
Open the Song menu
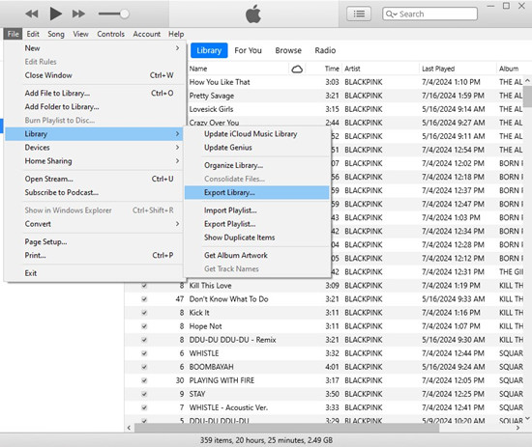click(x=56, y=34)
